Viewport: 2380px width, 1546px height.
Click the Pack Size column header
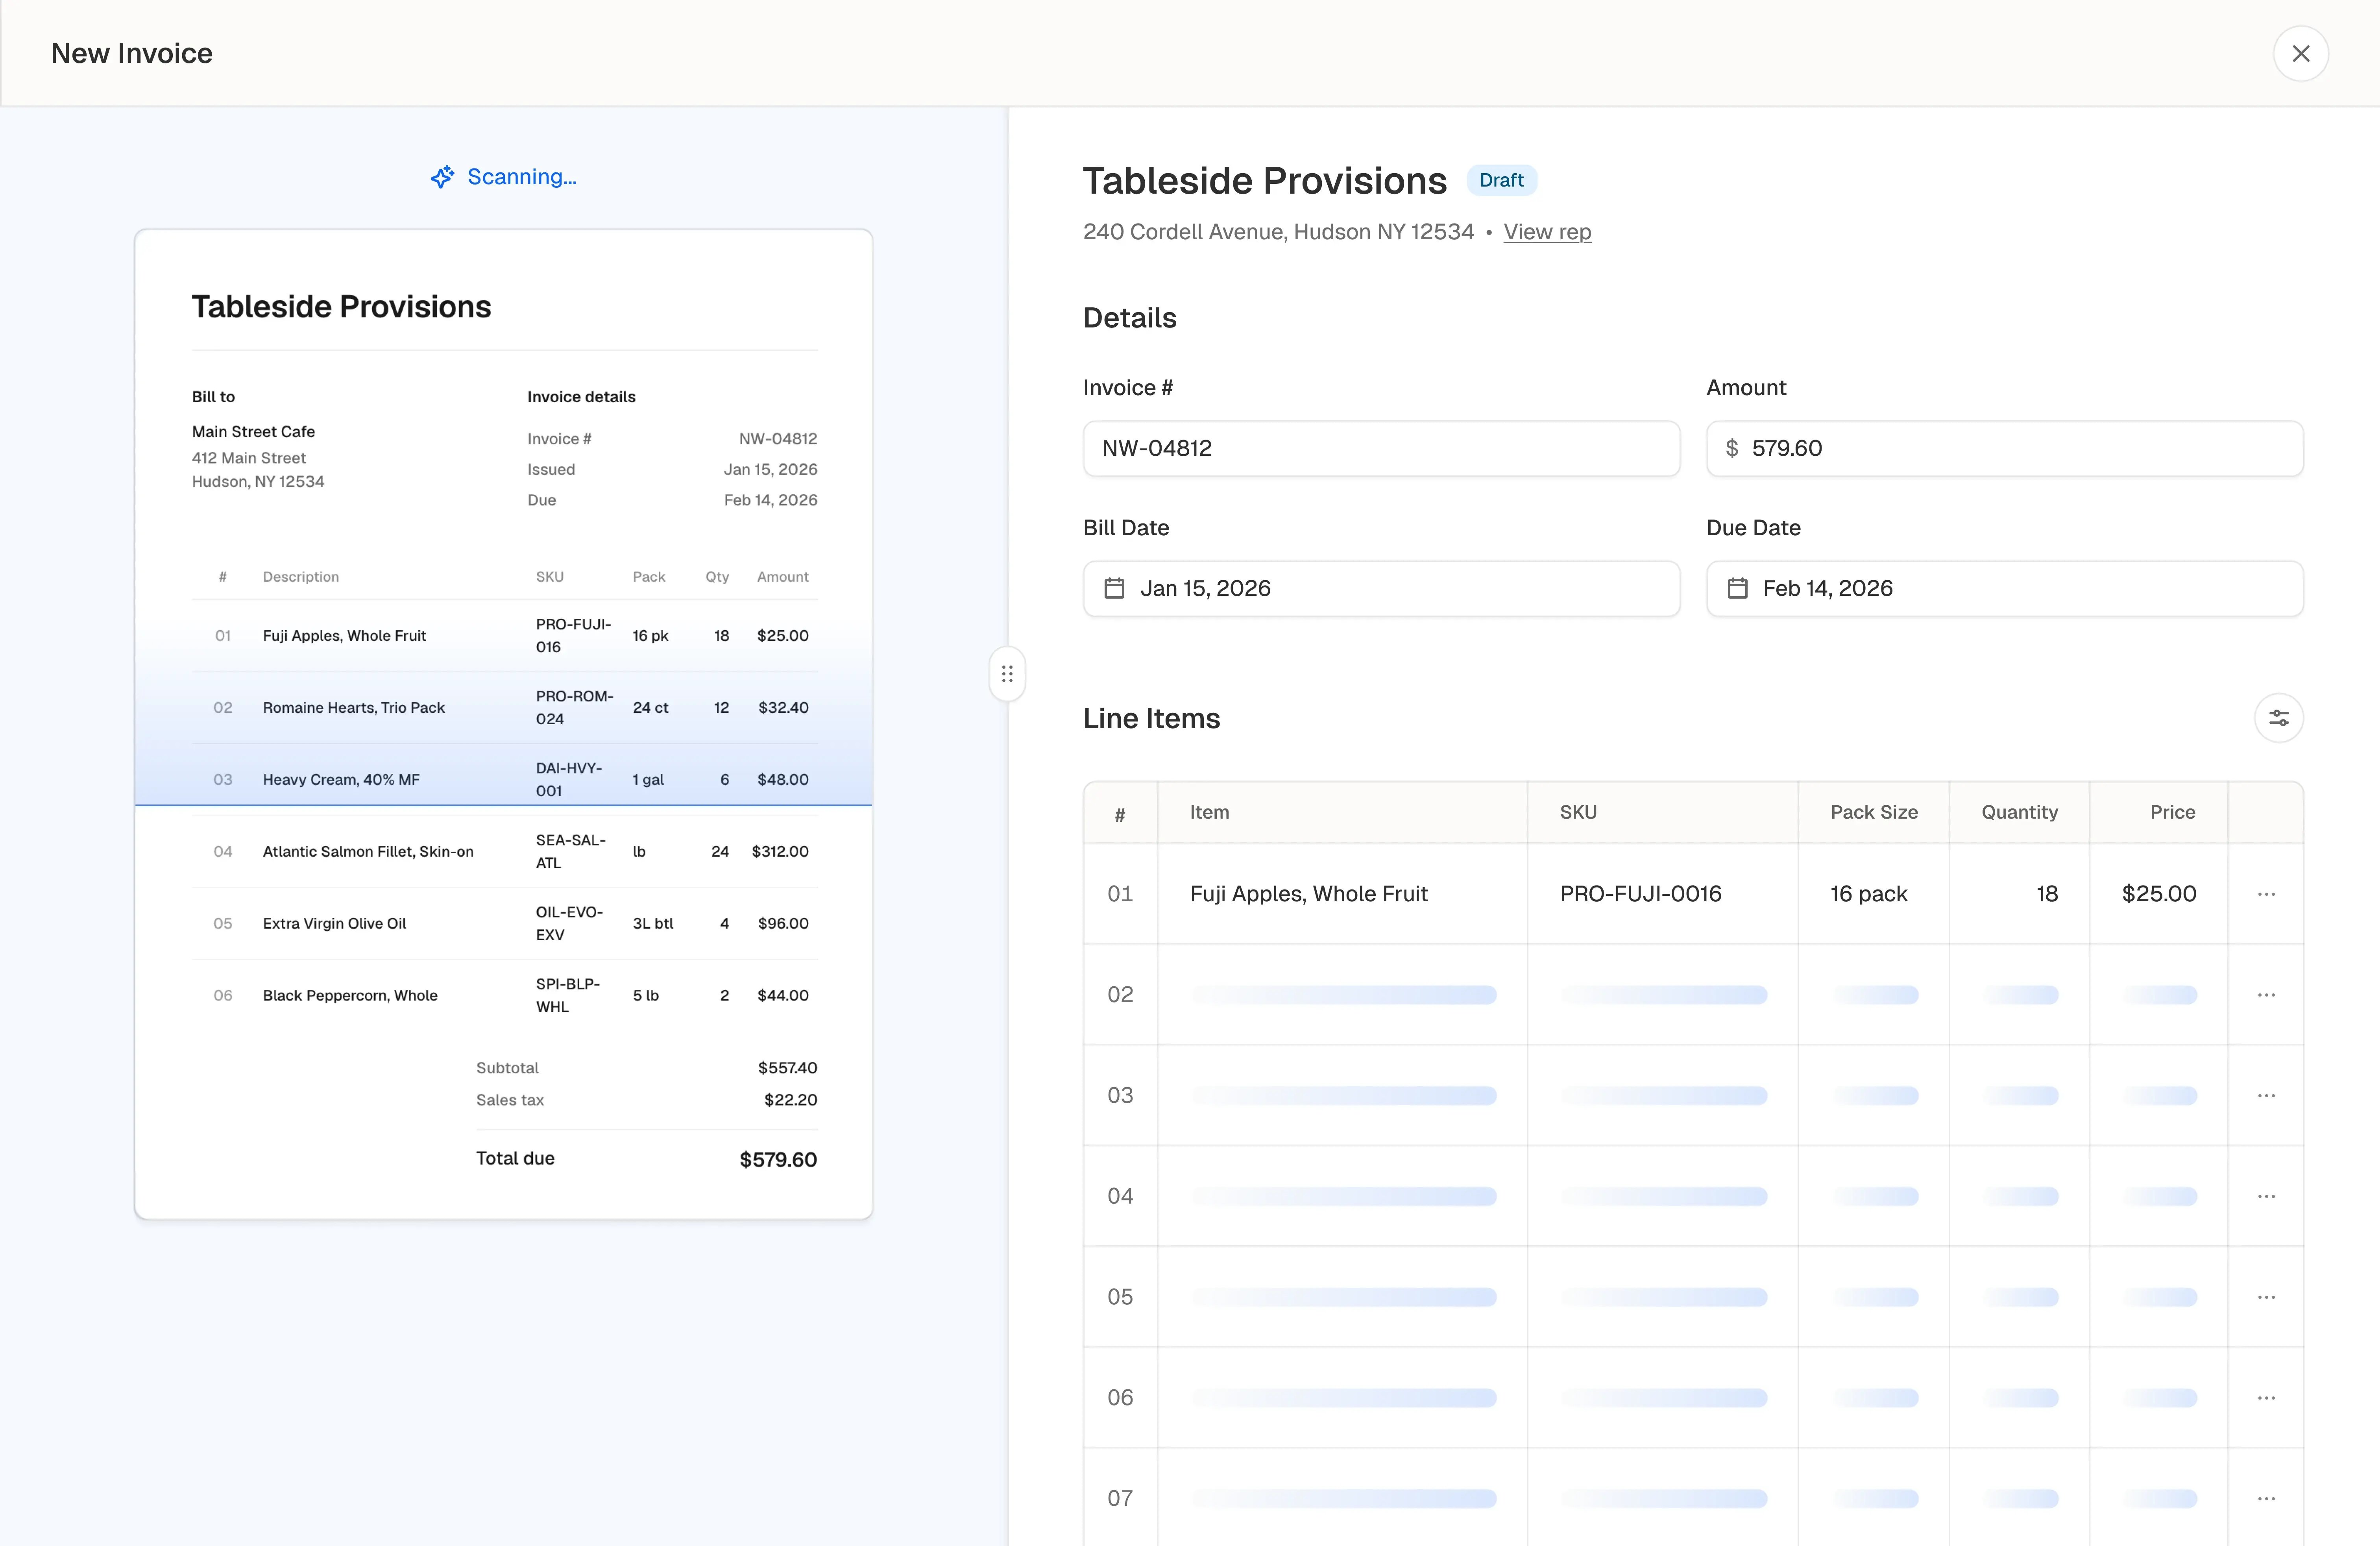[x=1873, y=812]
